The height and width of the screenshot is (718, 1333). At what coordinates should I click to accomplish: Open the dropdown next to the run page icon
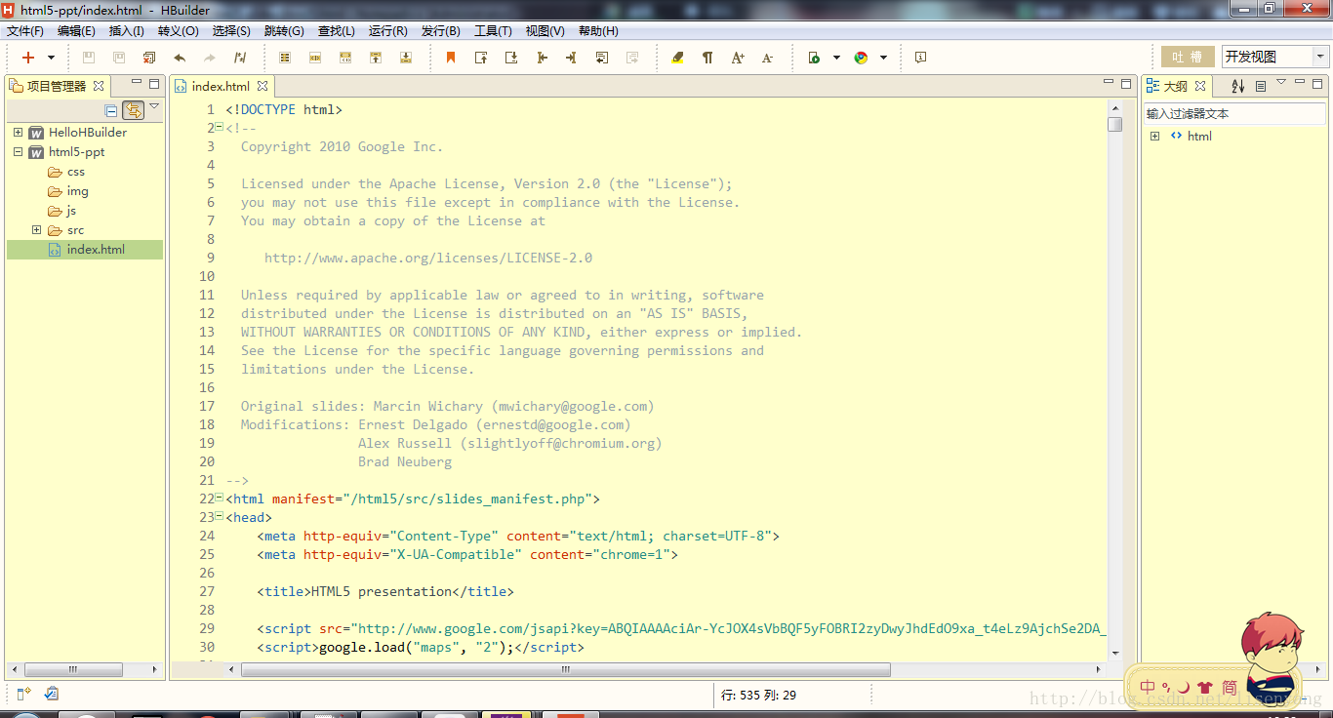point(836,59)
